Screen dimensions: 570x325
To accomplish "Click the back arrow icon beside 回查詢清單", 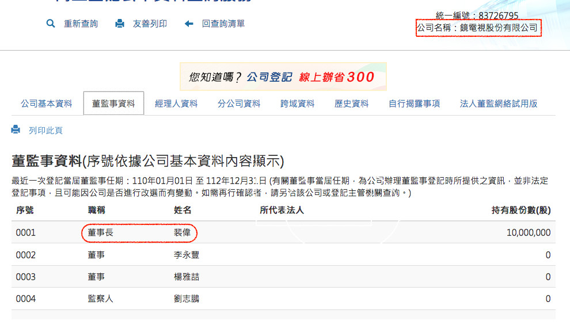I will tap(189, 24).
